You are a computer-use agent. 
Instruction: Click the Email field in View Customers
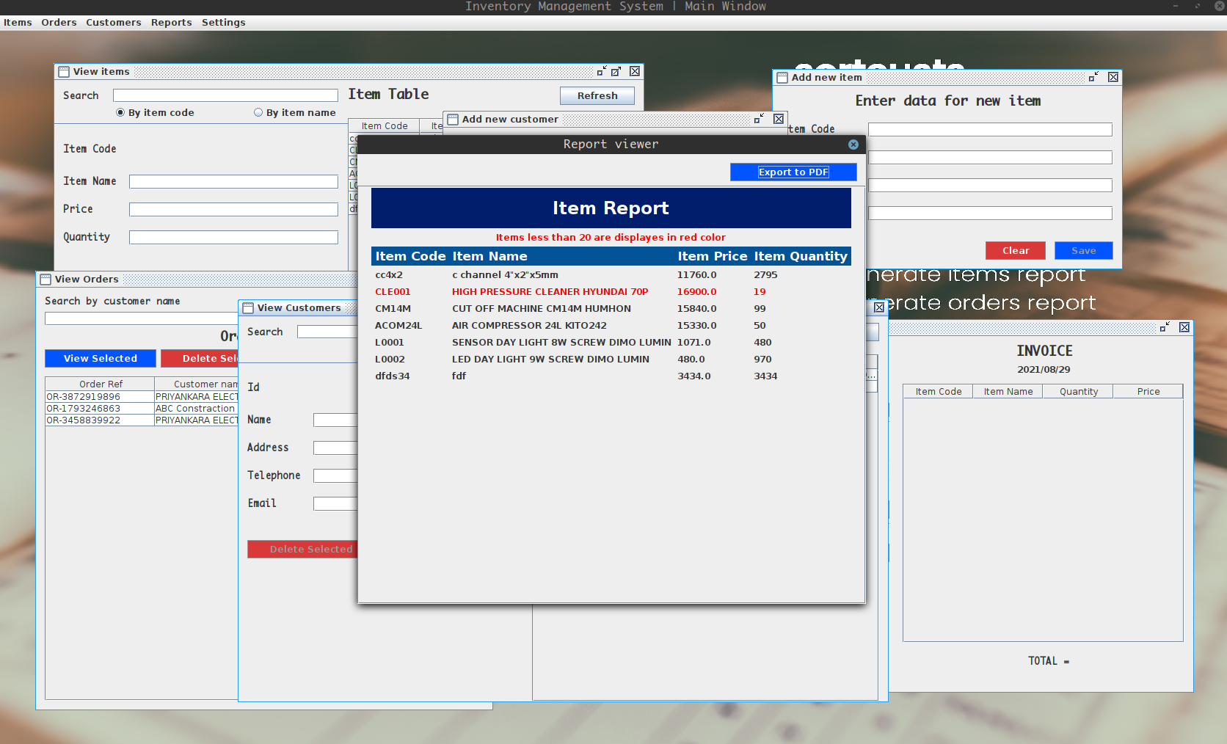(x=335, y=503)
